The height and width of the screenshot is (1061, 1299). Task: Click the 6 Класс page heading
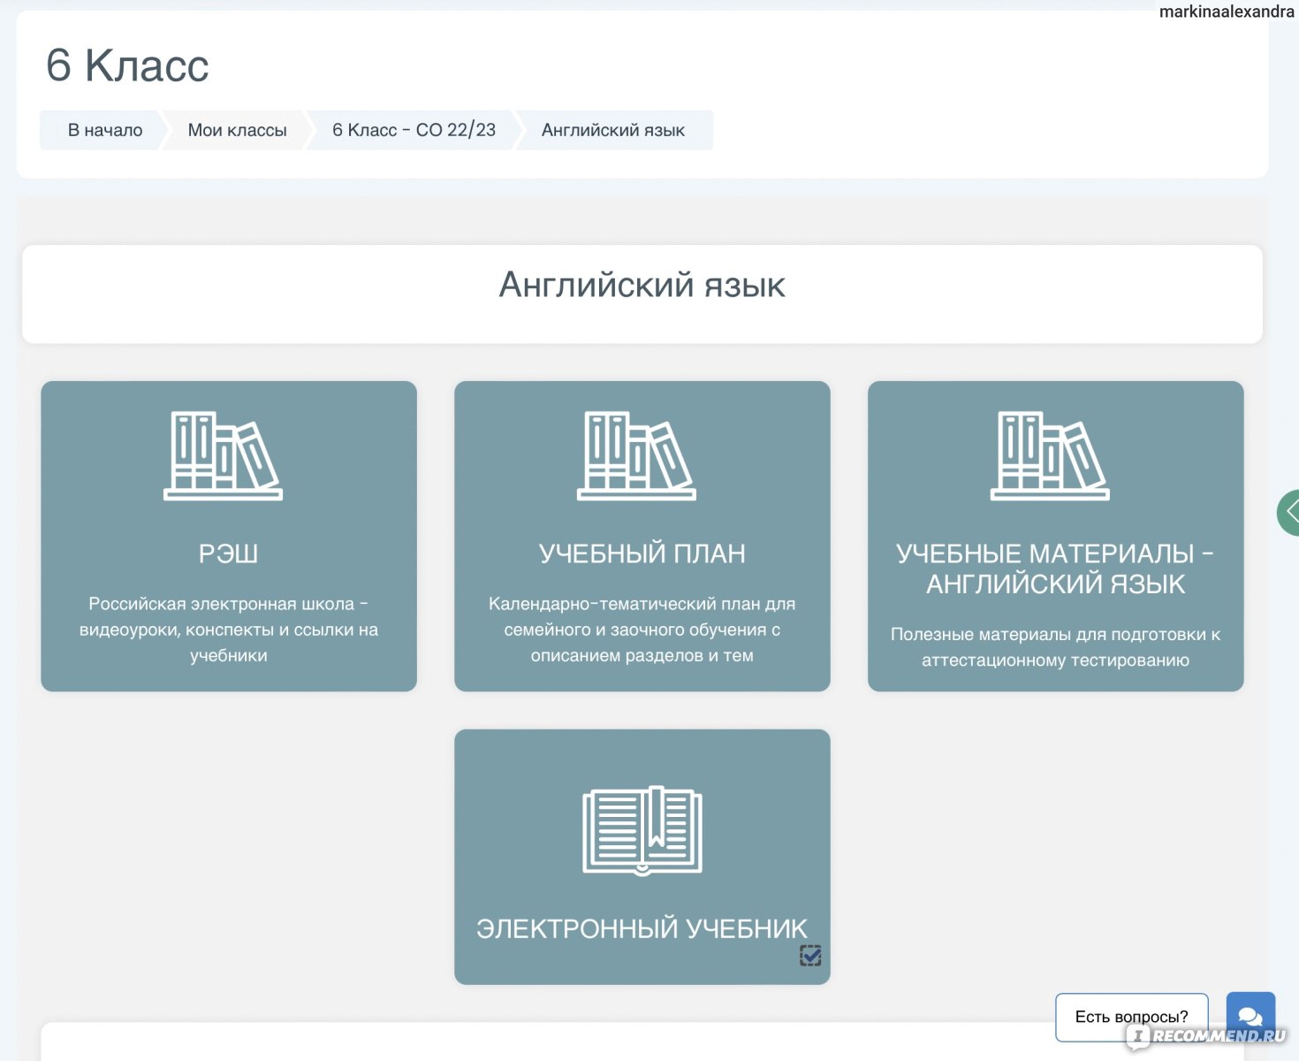pos(127,65)
